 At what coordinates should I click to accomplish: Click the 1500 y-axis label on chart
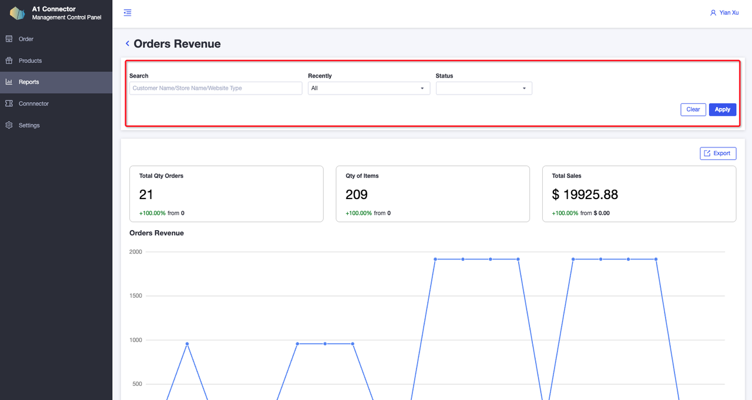tap(136, 296)
